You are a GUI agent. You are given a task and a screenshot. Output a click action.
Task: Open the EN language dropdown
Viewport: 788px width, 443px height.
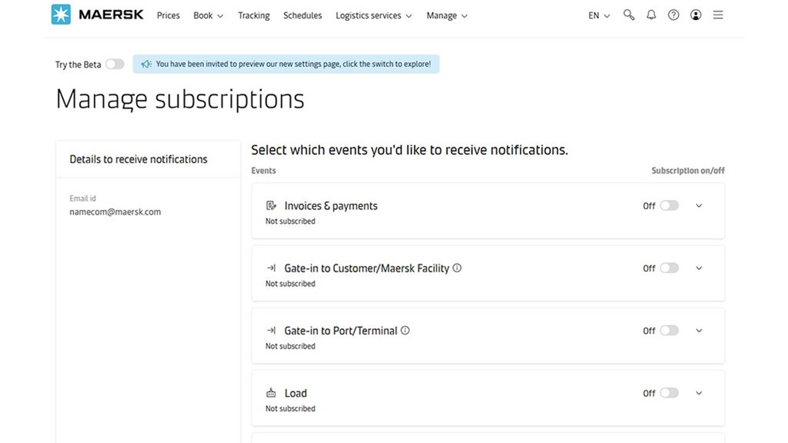(599, 15)
